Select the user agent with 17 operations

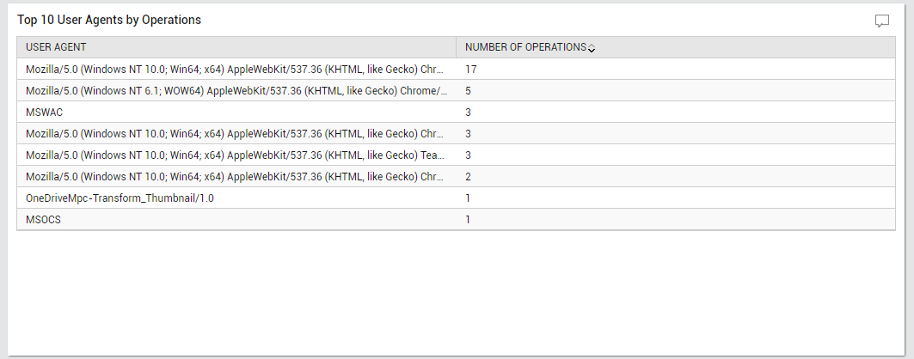coord(456,69)
